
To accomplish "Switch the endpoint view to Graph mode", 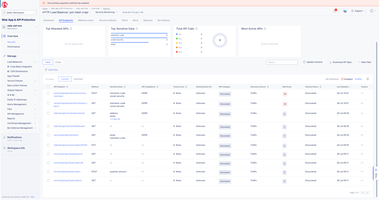I will pyautogui.click(x=58, y=62).
